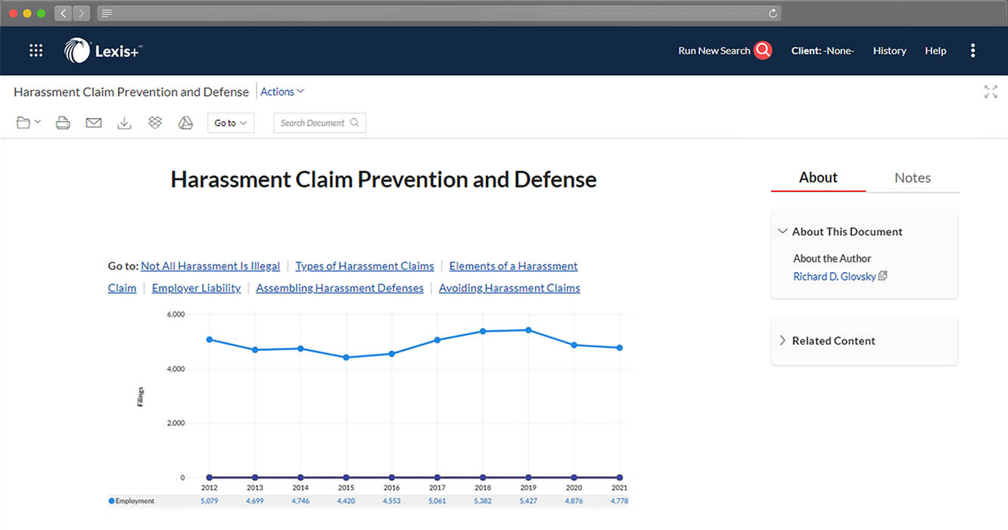1008x530 pixels.
Task: Open Richard D. Glovsky author link
Action: 834,277
